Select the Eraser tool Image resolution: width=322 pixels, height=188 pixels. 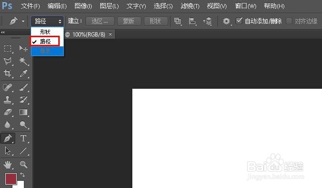pos(8,112)
